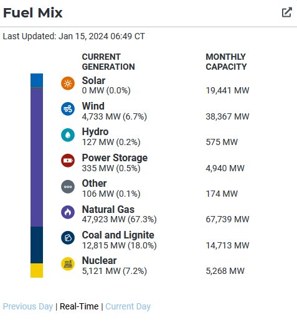The image size is (297, 325).
Task: Click the dark navy Coal bar segment
Action: point(37,245)
